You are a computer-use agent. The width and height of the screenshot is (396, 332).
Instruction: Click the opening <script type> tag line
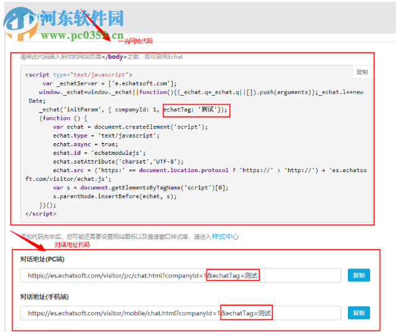79,75
